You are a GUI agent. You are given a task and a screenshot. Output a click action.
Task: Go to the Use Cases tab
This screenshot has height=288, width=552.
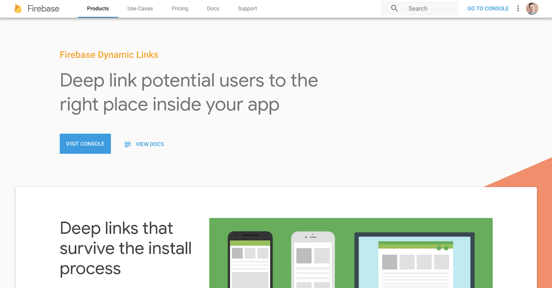(140, 8)
